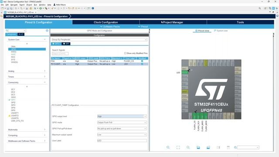
Task: Click the New file toolbar icon
Action: [3, 8]
